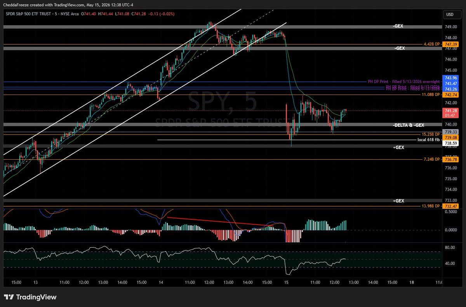Click date 18 on the time axis
This screenshot has height=307, width=466.
pyautogui.click(x=412, y=283)
